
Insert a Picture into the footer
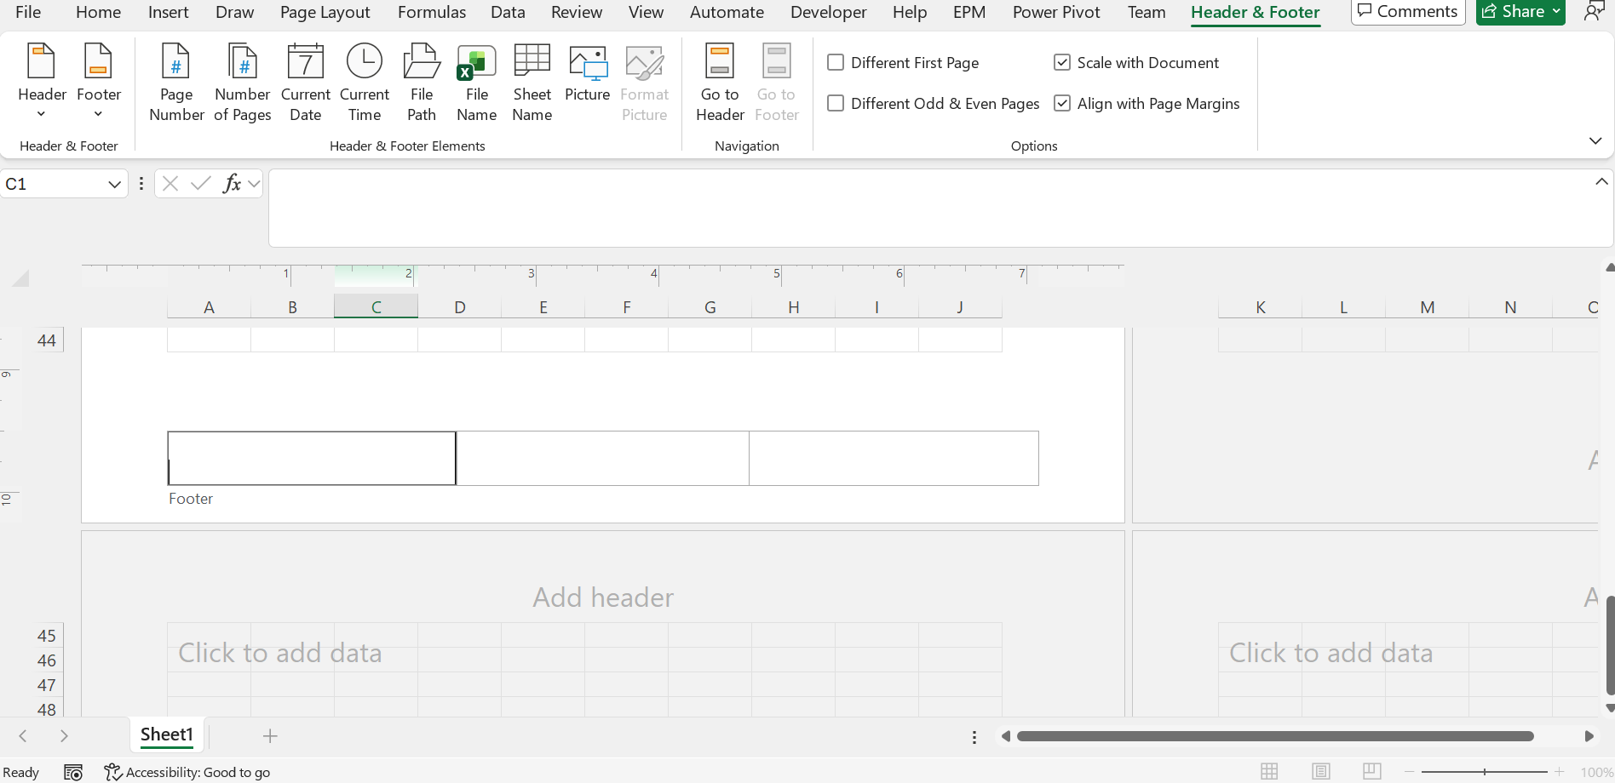click(588, 73)
